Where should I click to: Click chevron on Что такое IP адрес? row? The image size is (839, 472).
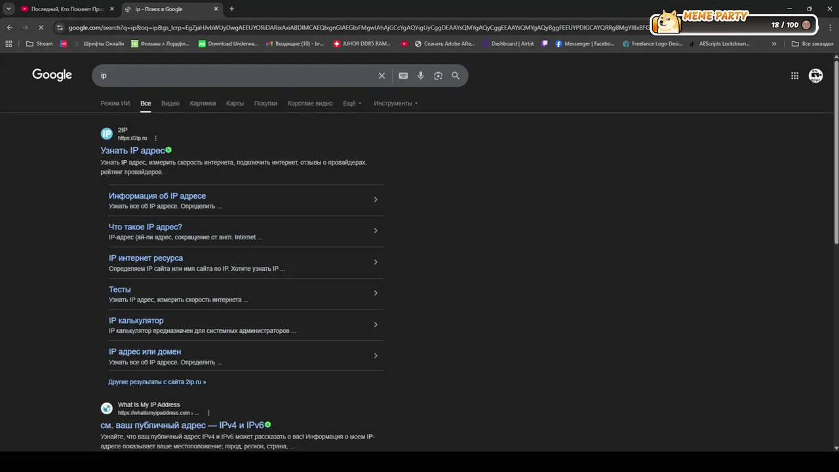click(375, 230)
